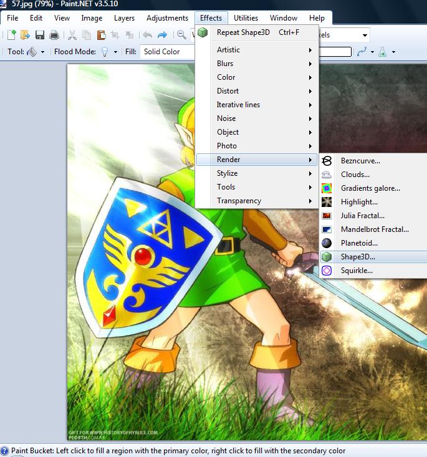The height and width of the screenshot is (457, 427).
Task: Click the Cut scissors icon
Action: [72, 35]
